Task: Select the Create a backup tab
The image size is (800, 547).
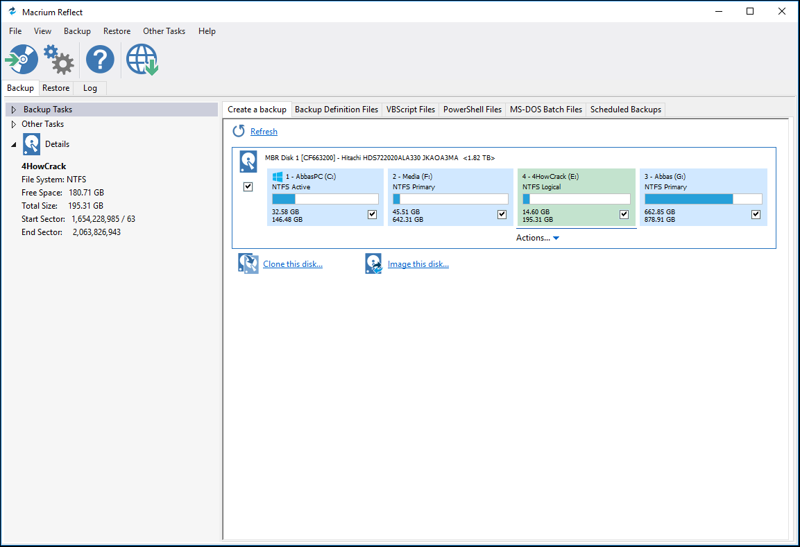Action: [x=257, y=109]
